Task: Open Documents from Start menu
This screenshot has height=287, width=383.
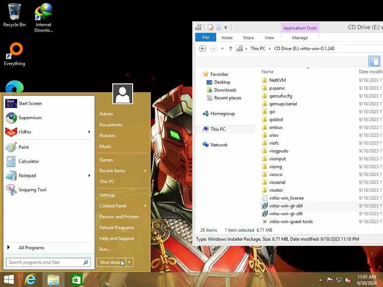Action: pos(111,125)
